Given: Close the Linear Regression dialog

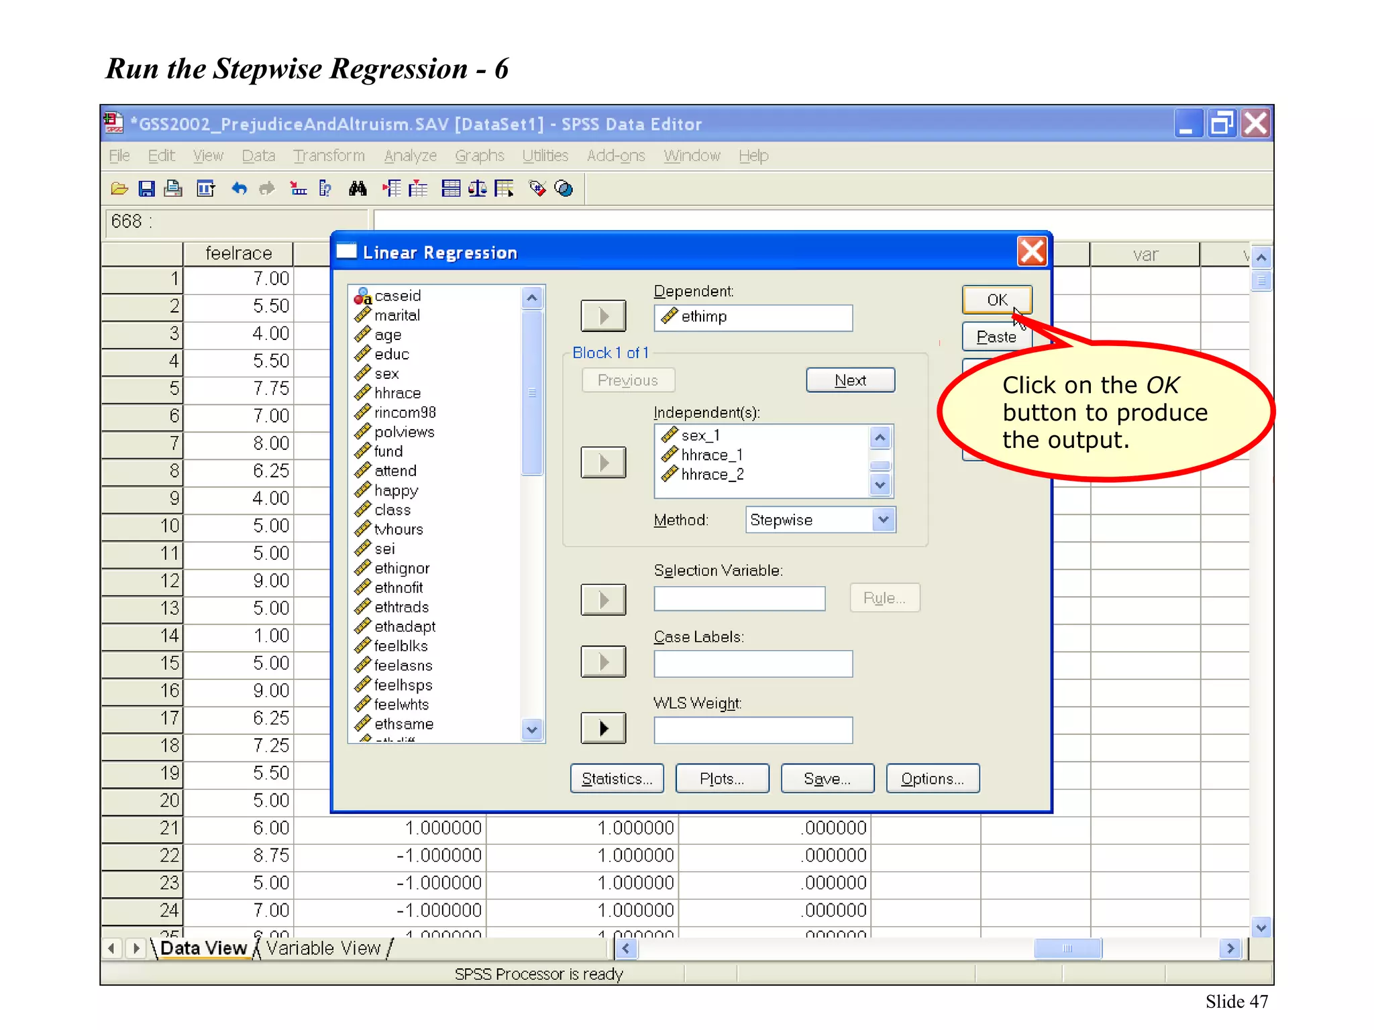Looking at the screenshot, I should click(x=1032, y=252).
